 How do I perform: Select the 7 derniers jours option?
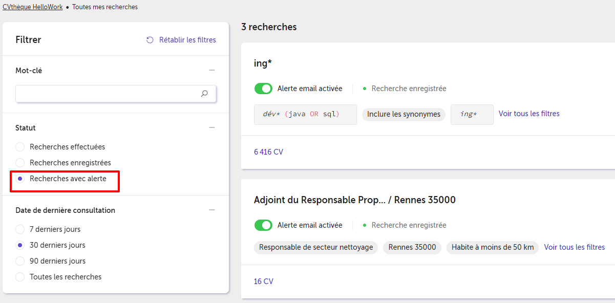tap(20, 229)
